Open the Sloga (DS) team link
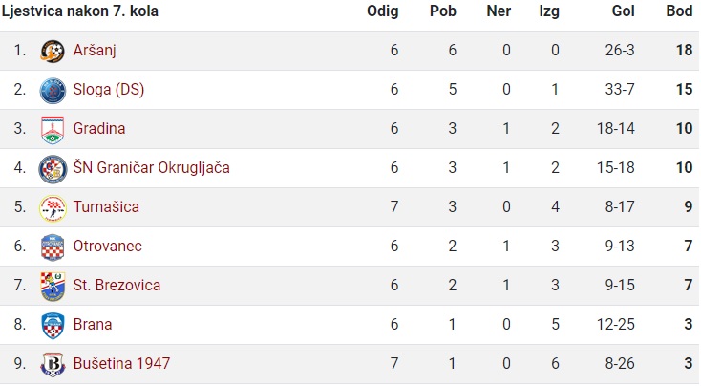 pos(109,90)
